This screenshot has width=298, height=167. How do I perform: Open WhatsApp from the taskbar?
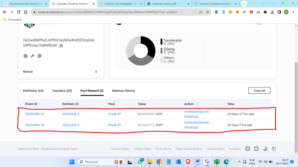(140, 162)
